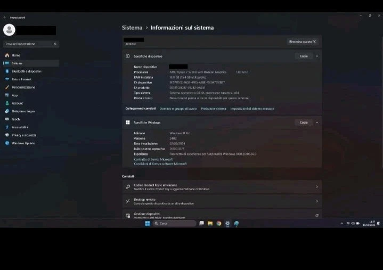Click the taskbar Cerca search box
The width and height of the screenshot is (383, 270).
175,223
